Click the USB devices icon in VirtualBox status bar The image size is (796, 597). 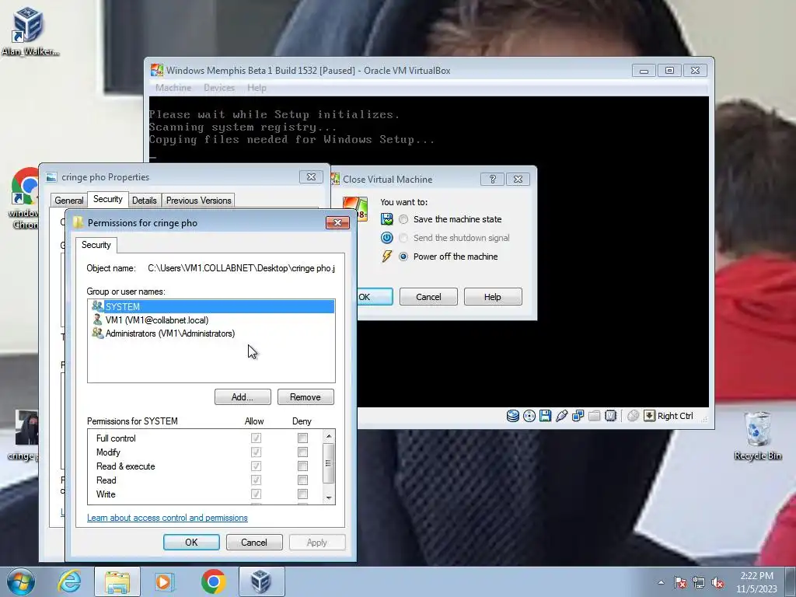[561, 416]
